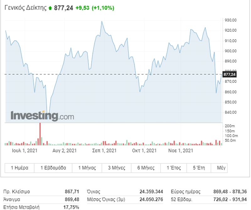Click the green up arrow icon in the header

[50, 8]
